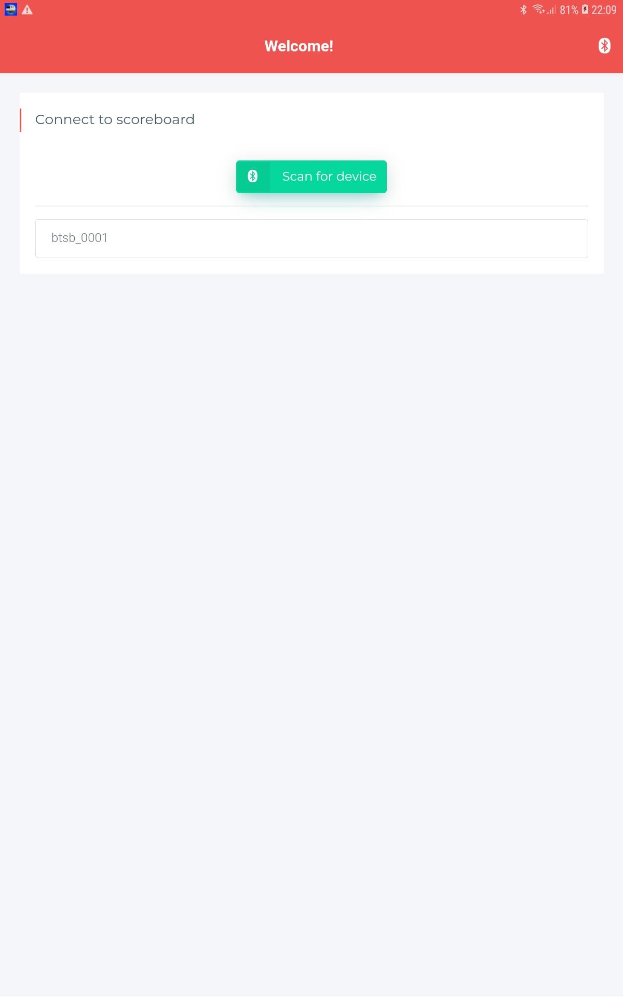Click empty white card area beside Scan button

(x=130, y=177)
